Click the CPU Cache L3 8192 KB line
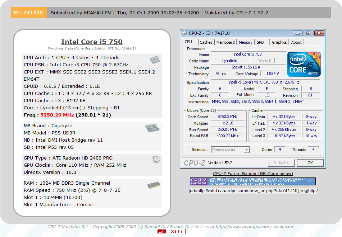The image size is (342, 237). 55,101
